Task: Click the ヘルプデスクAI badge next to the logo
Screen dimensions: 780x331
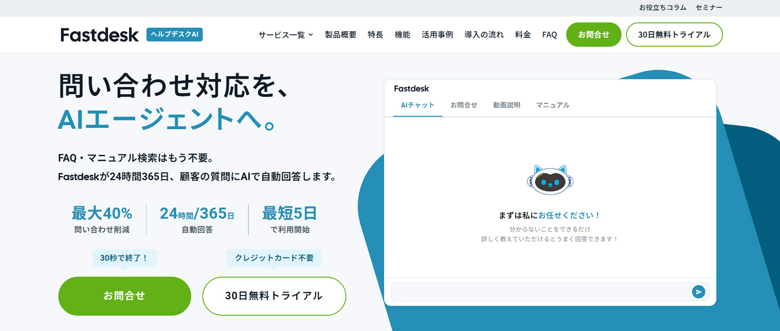Action: click(175, 35)
